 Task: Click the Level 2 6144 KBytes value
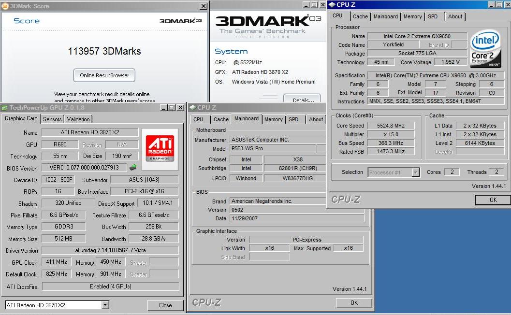pos(480,143)
